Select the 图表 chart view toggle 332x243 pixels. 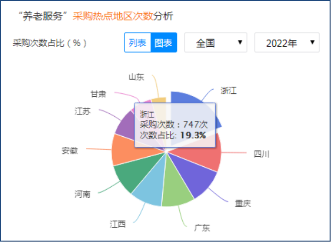(x=164, y=43)
